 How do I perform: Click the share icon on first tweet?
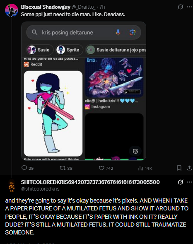(x=189, y=168)
